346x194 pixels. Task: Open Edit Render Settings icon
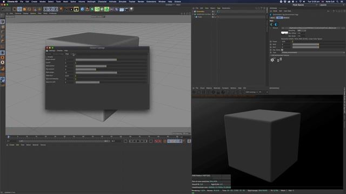[x=76, y=9]
